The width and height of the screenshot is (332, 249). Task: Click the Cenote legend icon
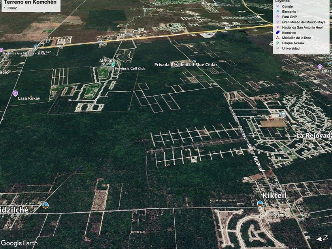coord(278,6)
